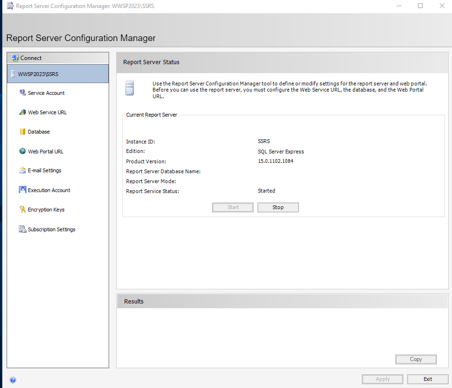Open the Database configuration page
The height and width of the screenshot is (388, 452).
(x=39, y=132)
